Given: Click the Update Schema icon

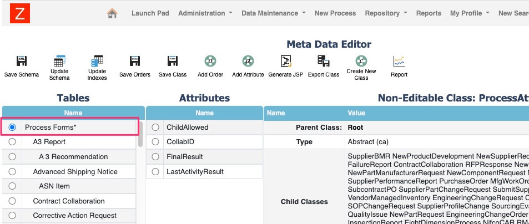Looking at the screenshot, I should 59,61.
